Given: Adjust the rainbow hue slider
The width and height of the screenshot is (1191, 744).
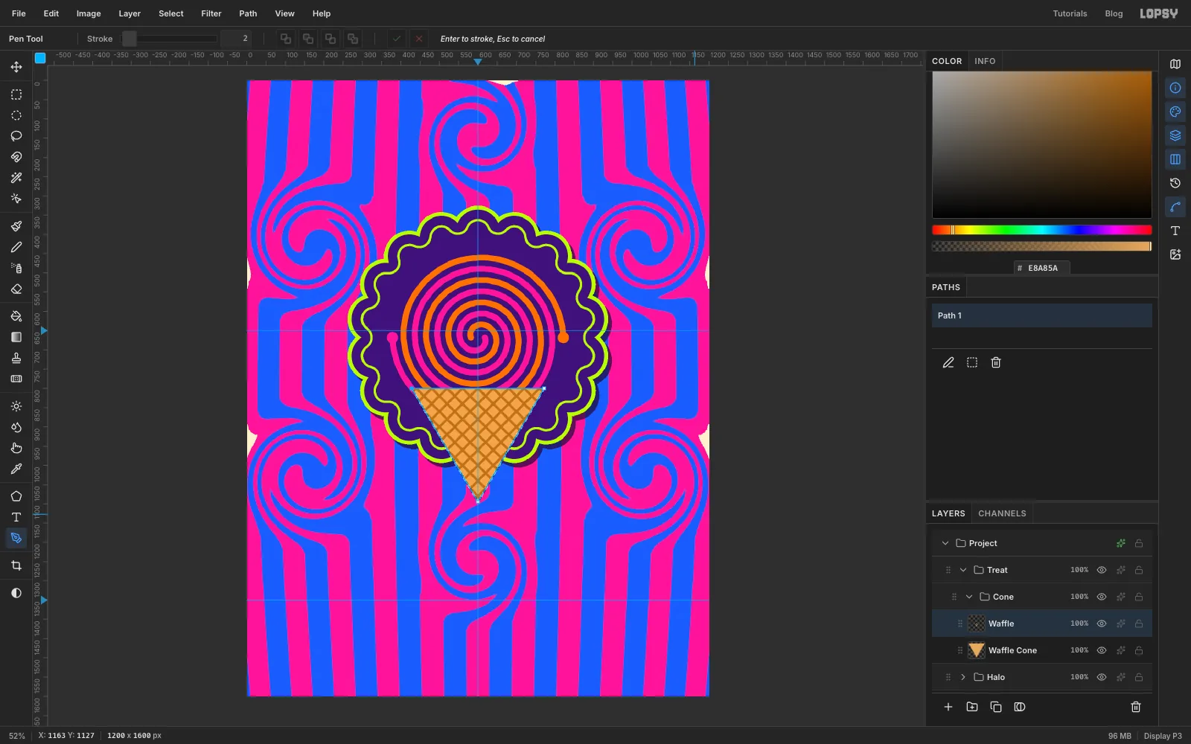Looking at the screenshot, I should 1042,230.
